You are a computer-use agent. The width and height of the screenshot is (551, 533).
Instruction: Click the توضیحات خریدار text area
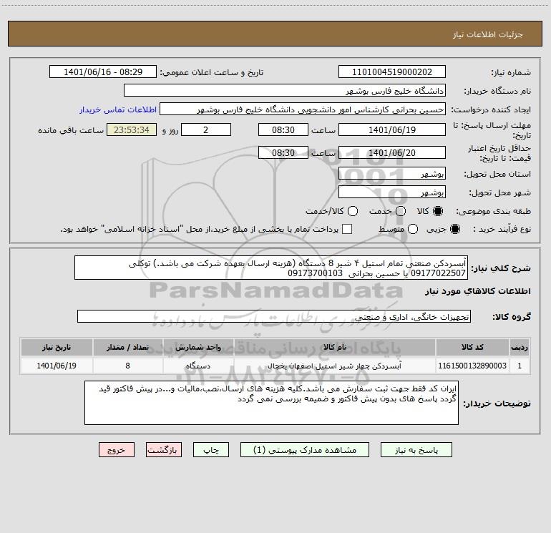271,403
